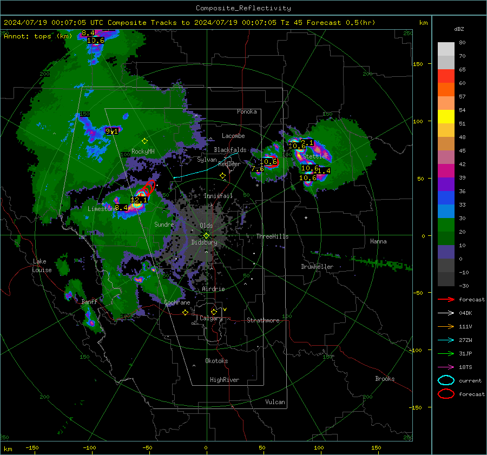This screenshot has width=487, height=455.
Task: Click the storm top label 9.1
Action: coord(112,131)
